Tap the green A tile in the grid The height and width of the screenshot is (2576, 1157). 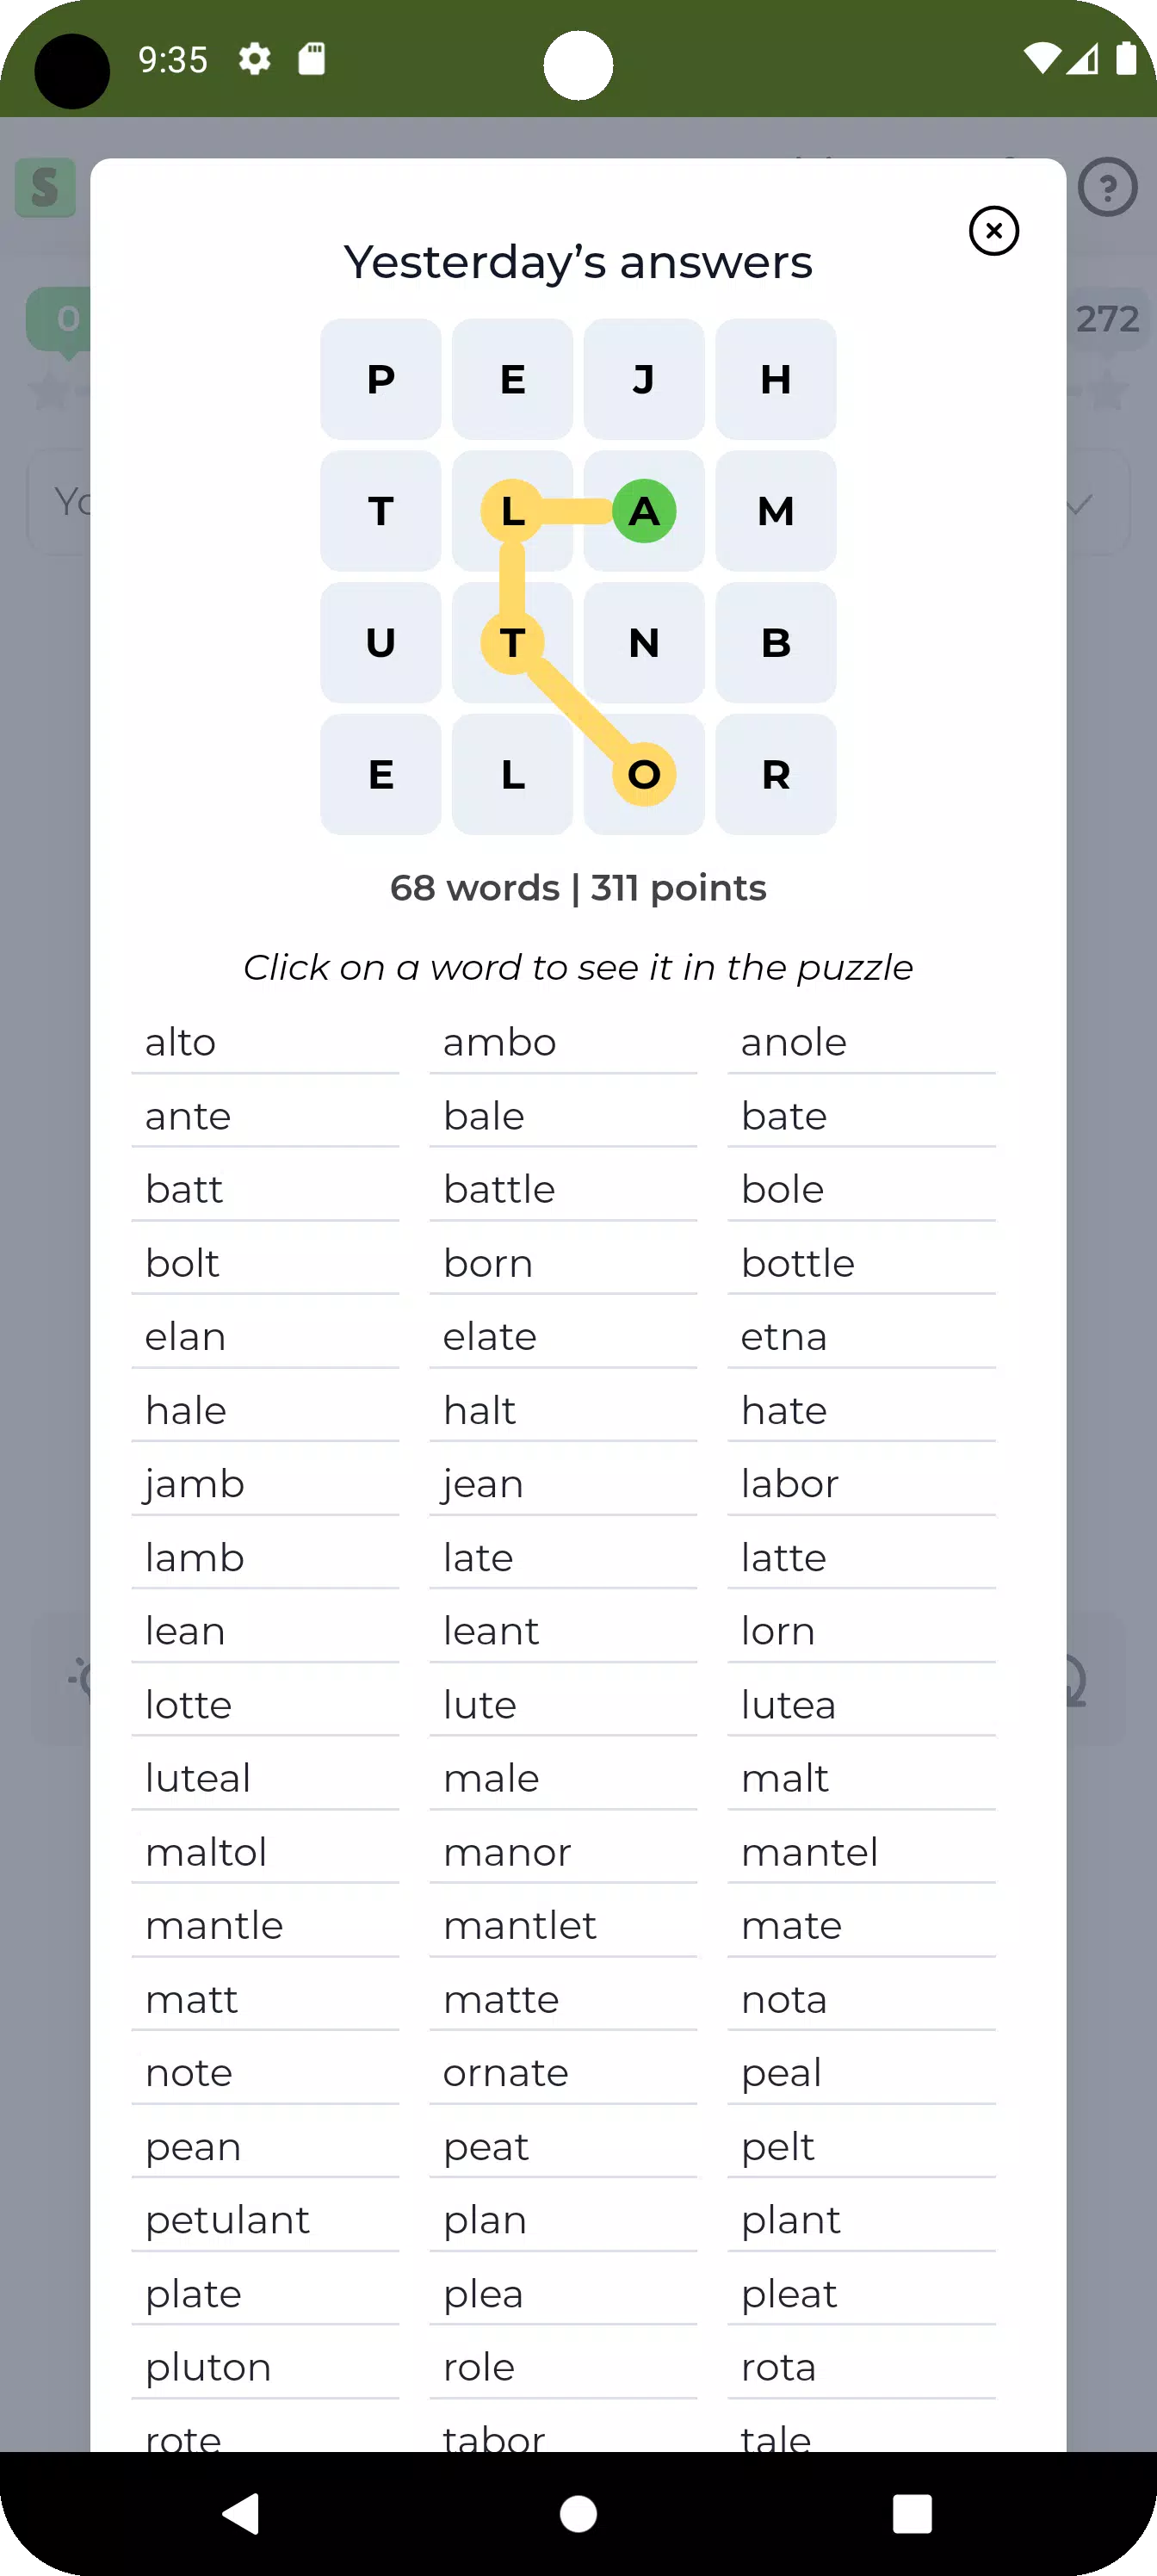[x=644, y=511]
